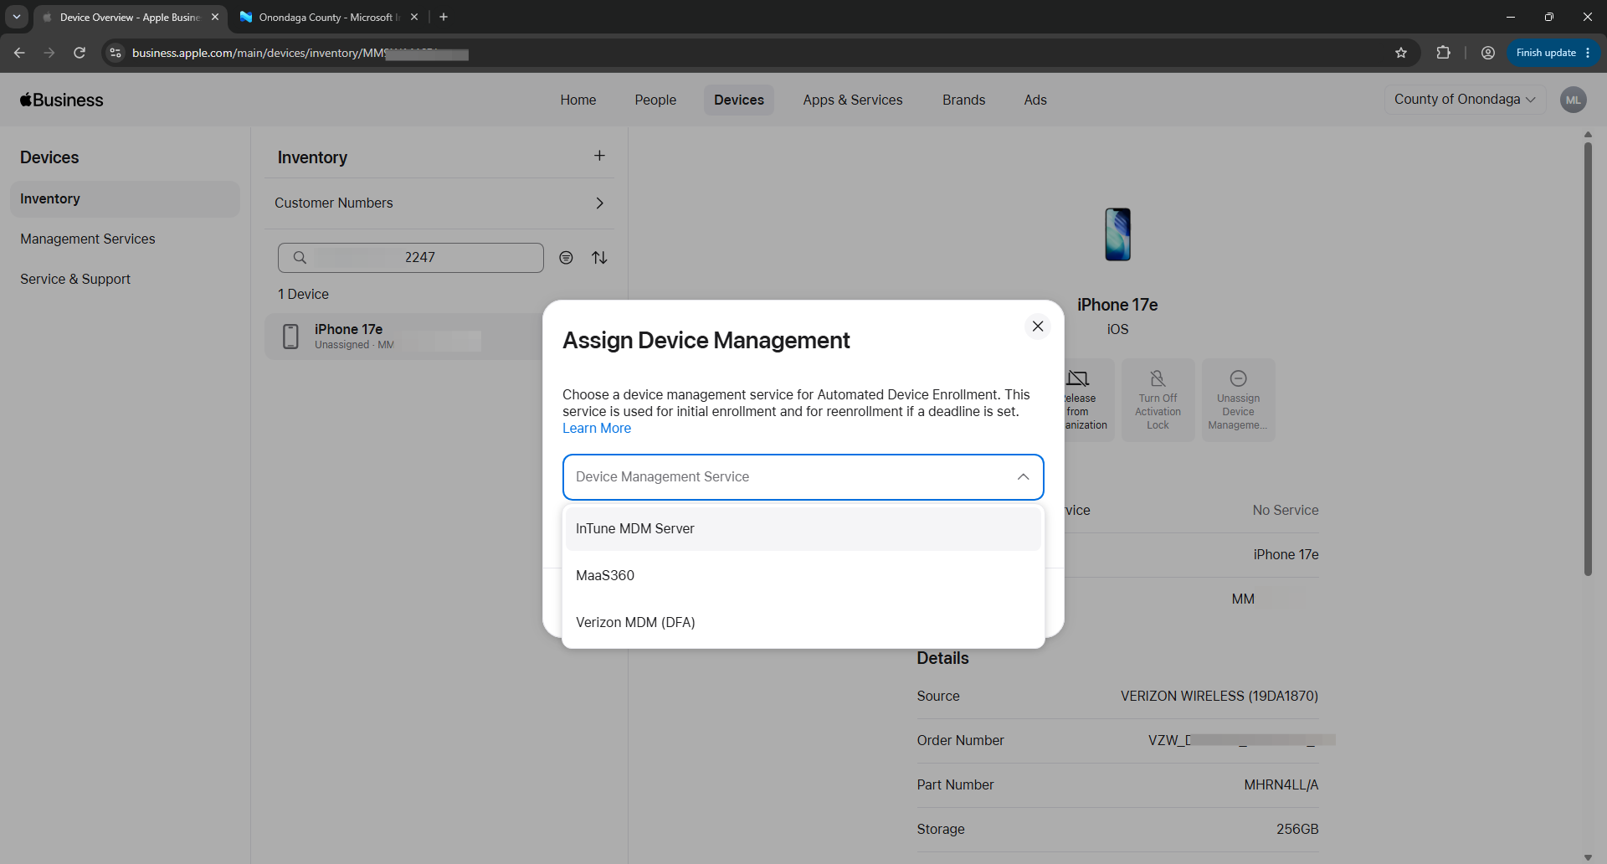Go back in browser history

click(x=19, y=53)
